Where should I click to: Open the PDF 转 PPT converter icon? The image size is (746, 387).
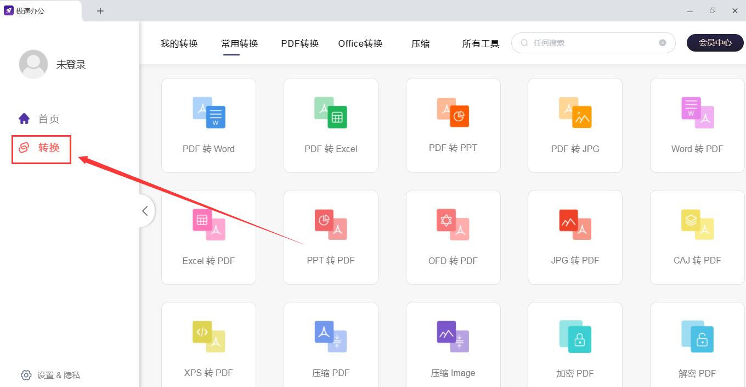(x=453, y=113)
